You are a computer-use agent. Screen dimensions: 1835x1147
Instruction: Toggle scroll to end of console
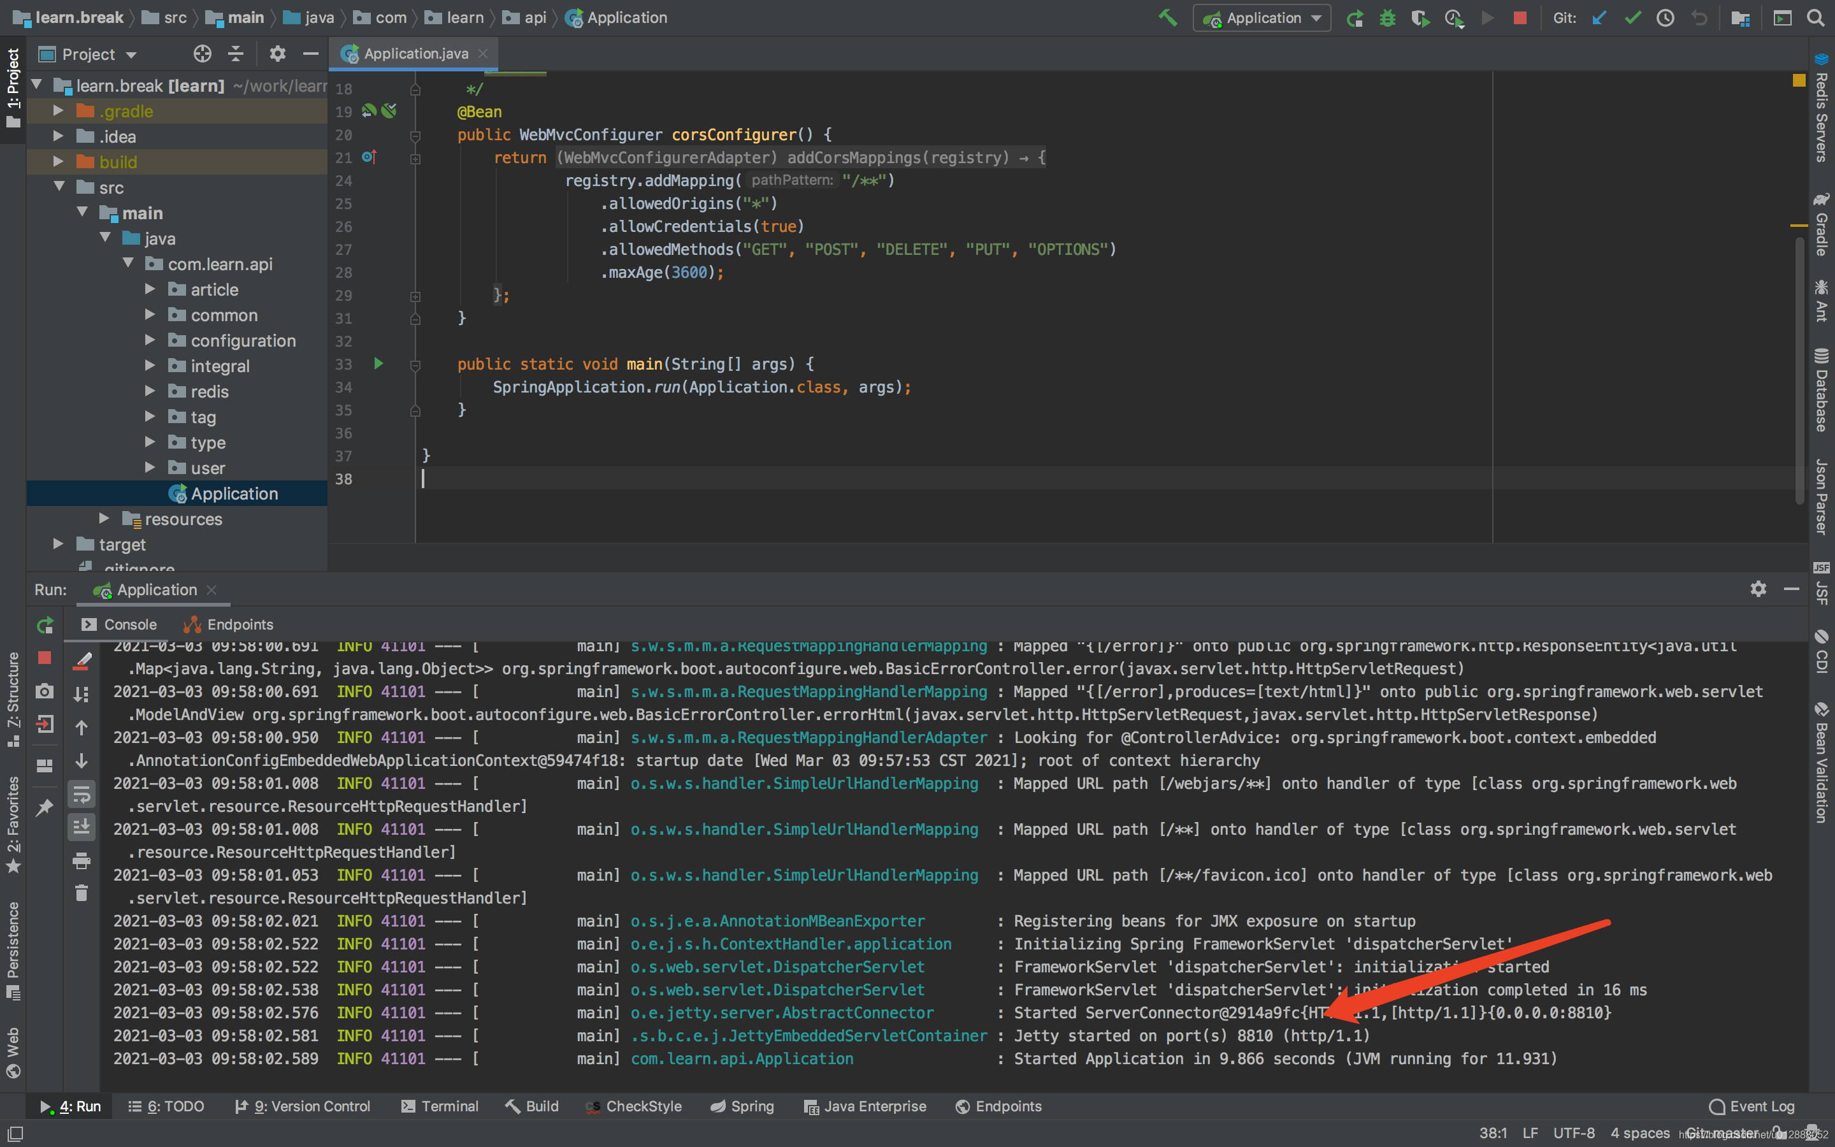pyautogui.click(x=81, y=827)
